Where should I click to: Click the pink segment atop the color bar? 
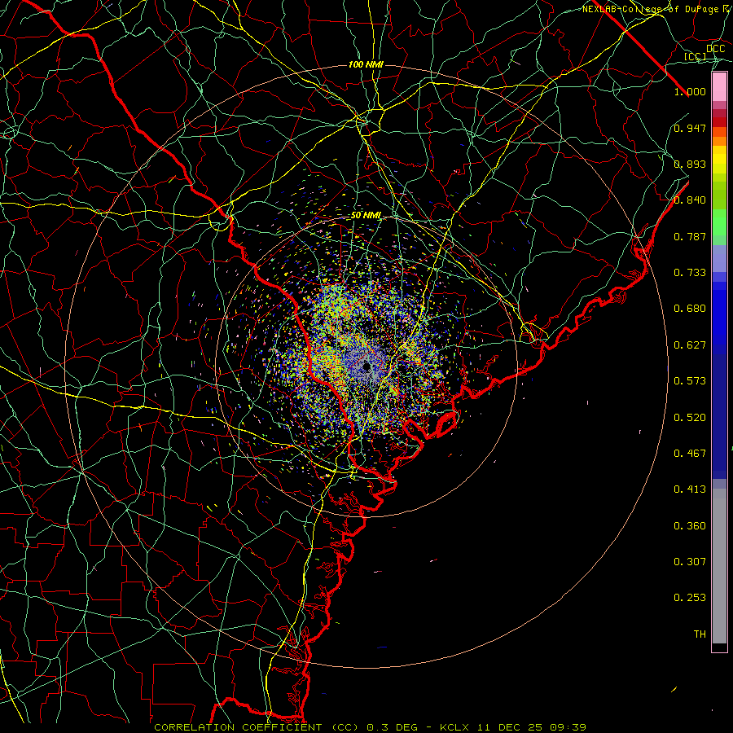coord(719,87)
